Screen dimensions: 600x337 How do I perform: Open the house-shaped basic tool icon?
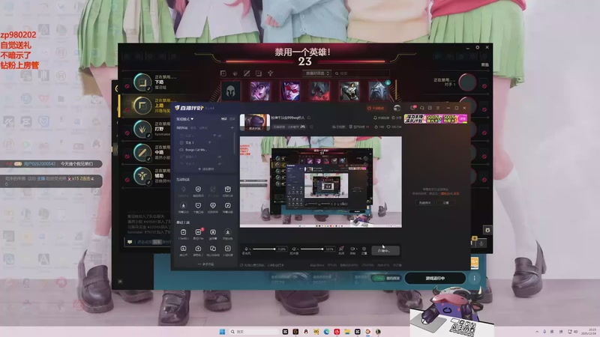click(198, 250)
